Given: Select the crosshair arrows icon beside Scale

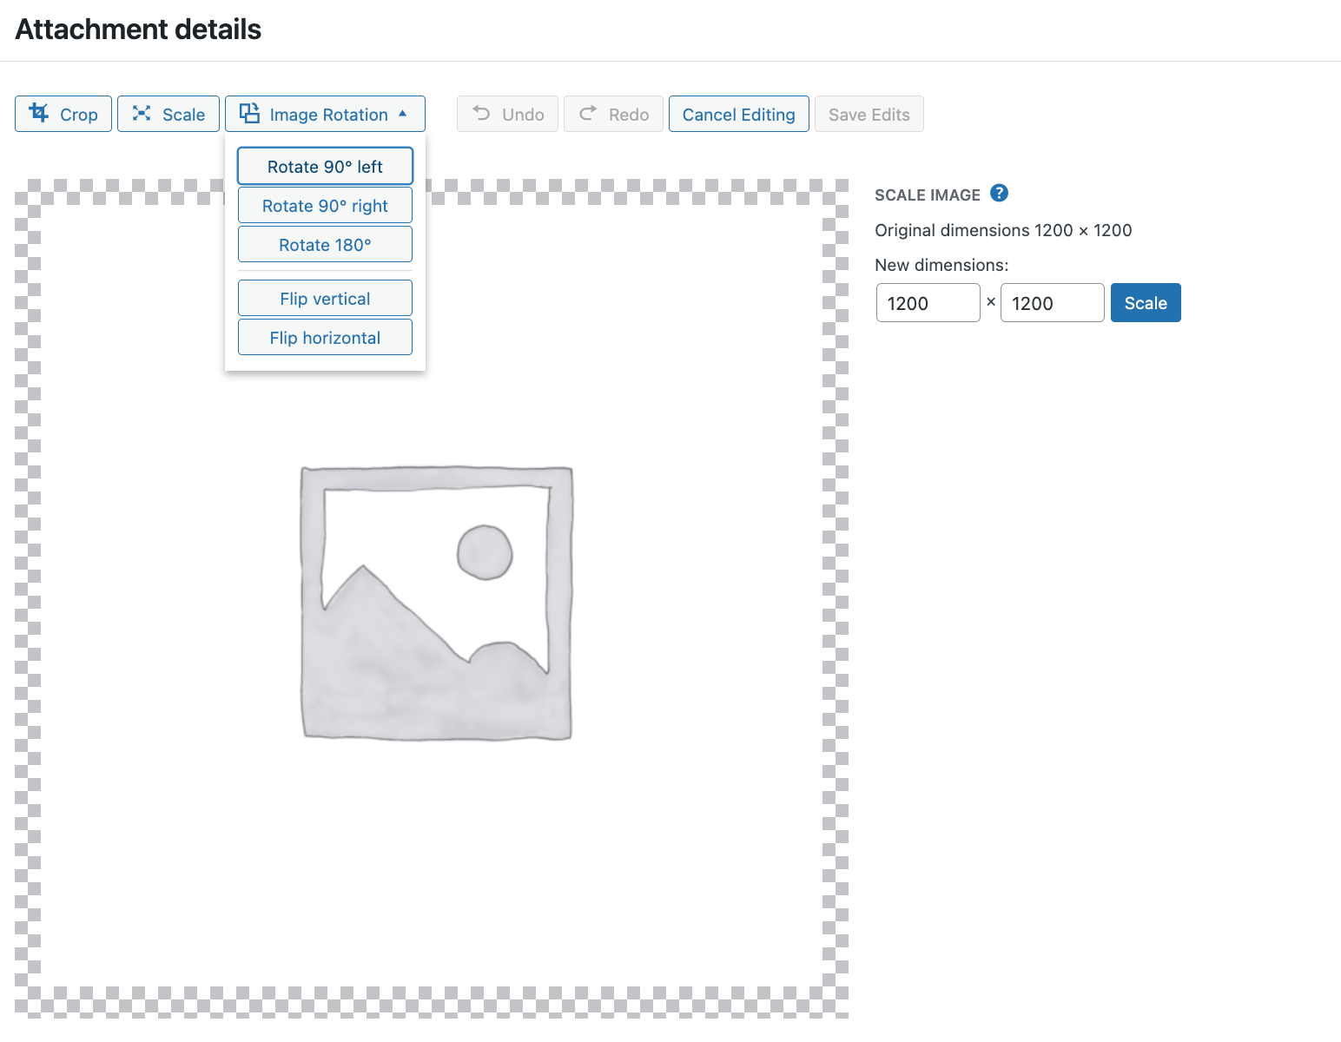Looking at the screenshot, I should [x=142, y=113].
